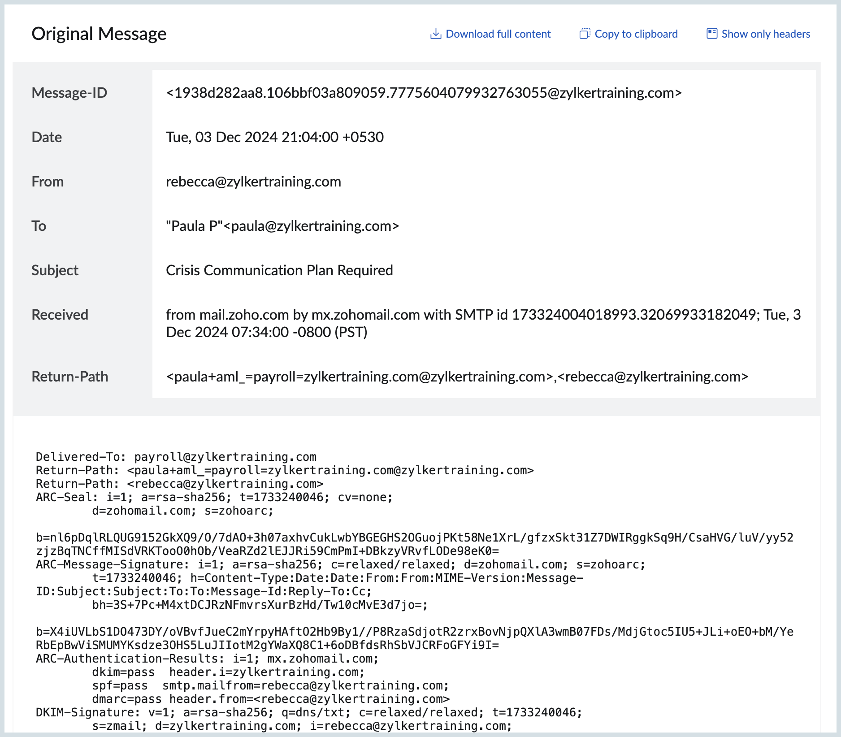Select Show only headers option

pos(766,34)
